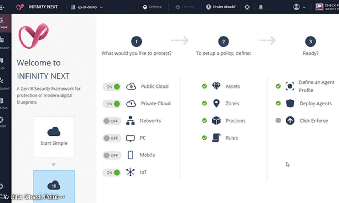Click the Rules scroll icon
Image resolution: width=339 pixels, height=203 pixels.
tap(216, 138)
